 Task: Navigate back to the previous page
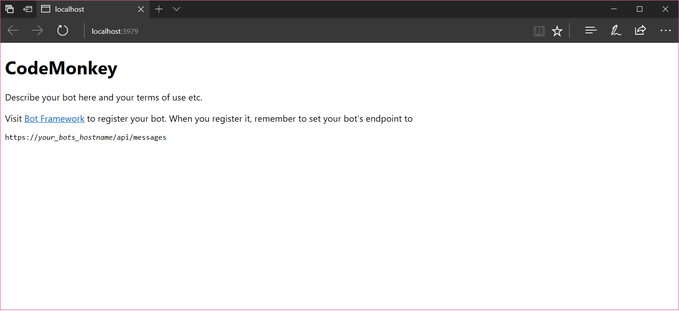[x=13, y=31]
